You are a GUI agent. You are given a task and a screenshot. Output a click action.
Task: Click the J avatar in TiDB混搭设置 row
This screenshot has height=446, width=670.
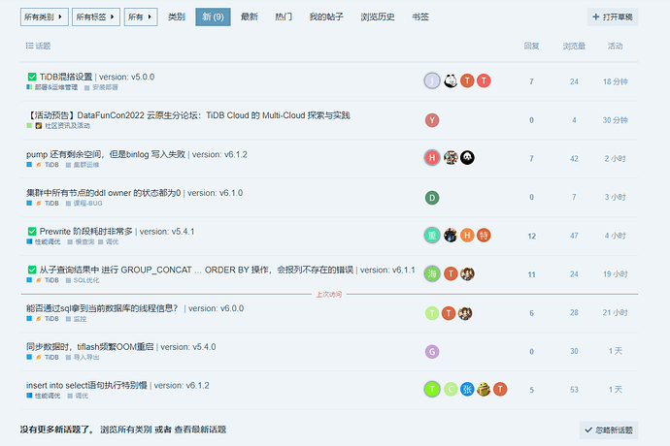(x=432, y=80)
